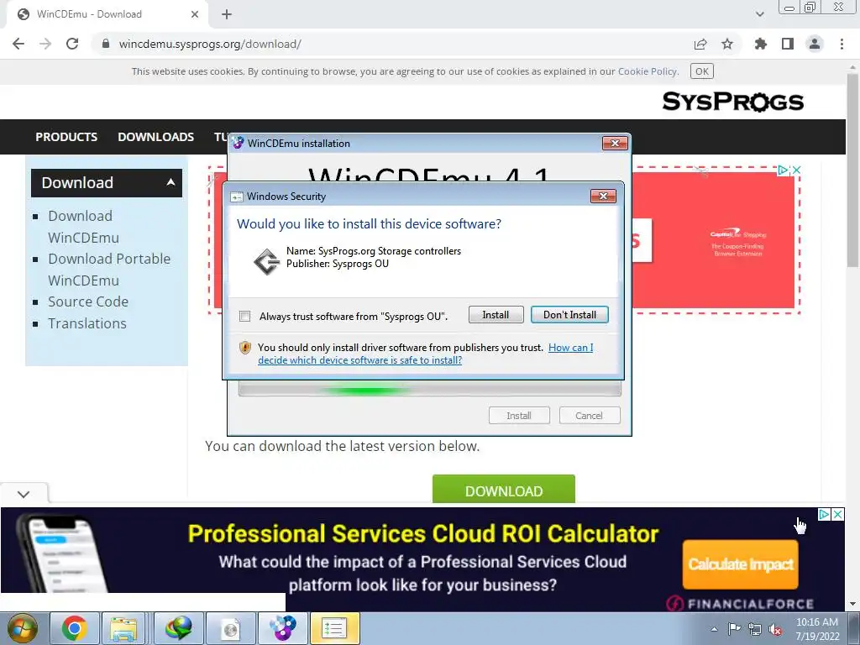Screen dimensions: 860x645
Task: Open the yellow list app in taskbar
Action: coord(334,628)
